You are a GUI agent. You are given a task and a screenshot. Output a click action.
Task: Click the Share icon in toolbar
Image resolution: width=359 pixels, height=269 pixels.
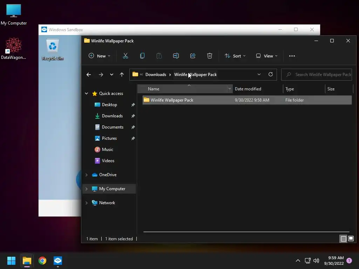coord(193,56)
